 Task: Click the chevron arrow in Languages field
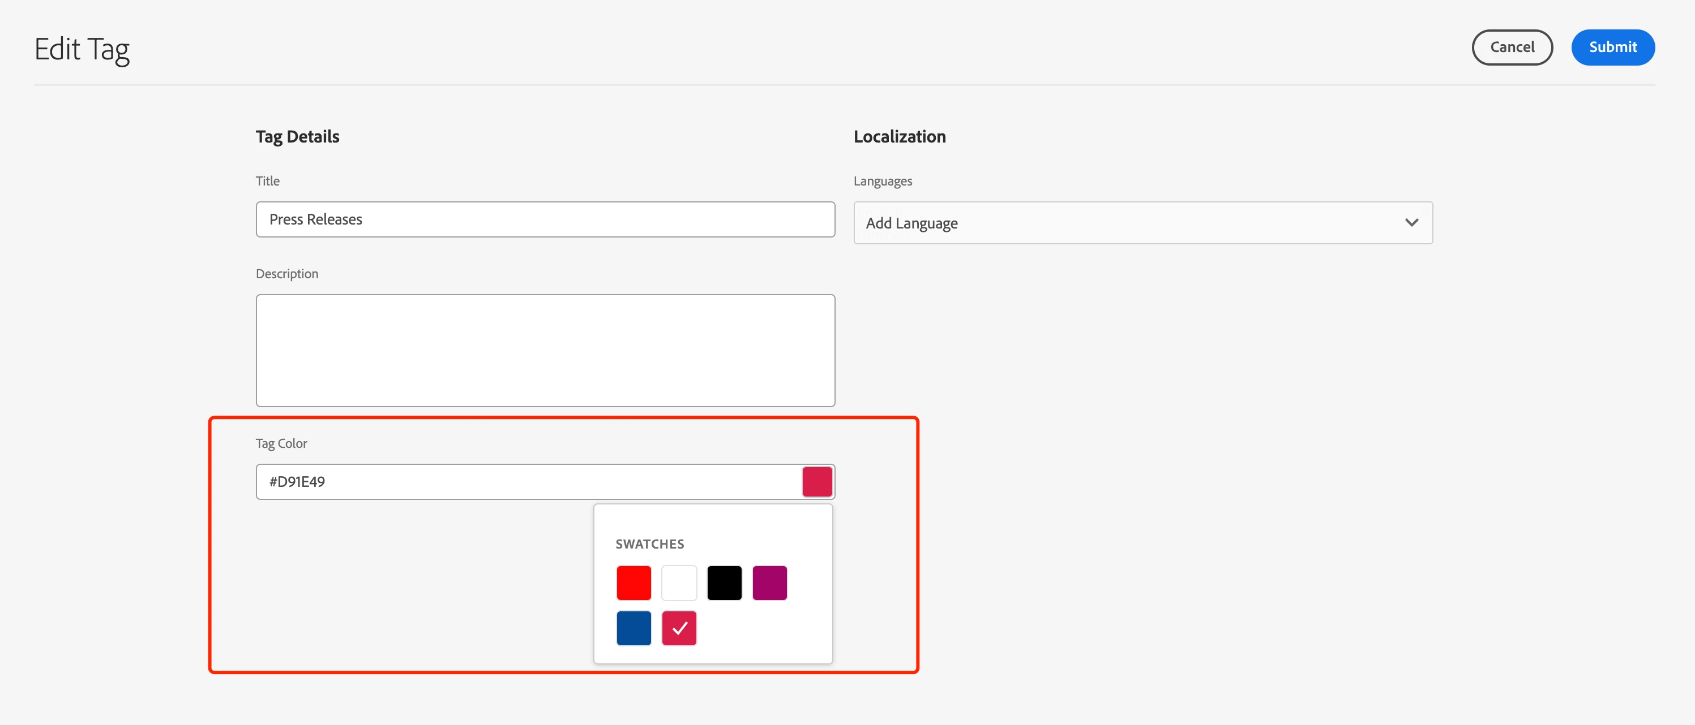(1411, 223)
